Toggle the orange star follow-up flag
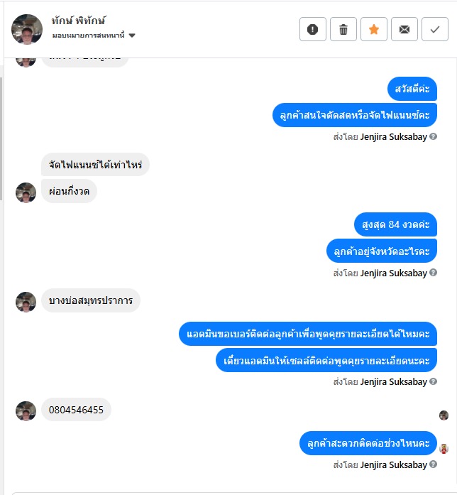 [374, 29]
